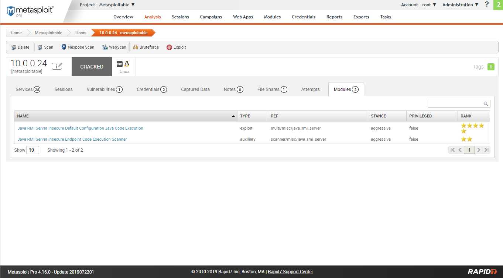Start a Scan from the toolbar
Screen dimensions: 503x278
[x=45, y=47]
